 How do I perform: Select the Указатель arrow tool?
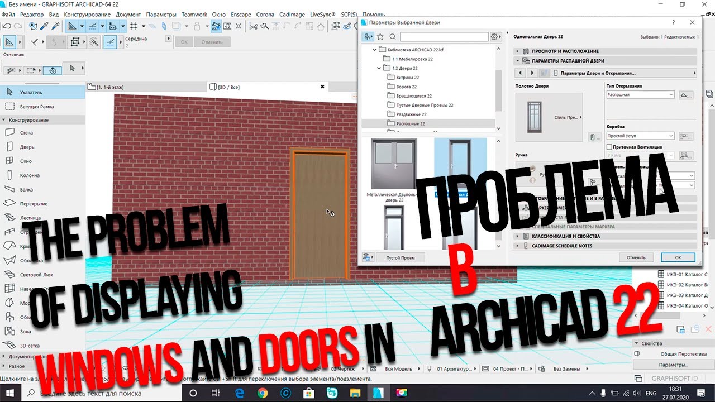tap(42, 92)
